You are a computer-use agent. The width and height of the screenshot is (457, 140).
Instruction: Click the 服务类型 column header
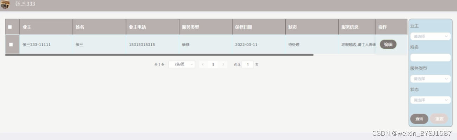tap(205, 27)
